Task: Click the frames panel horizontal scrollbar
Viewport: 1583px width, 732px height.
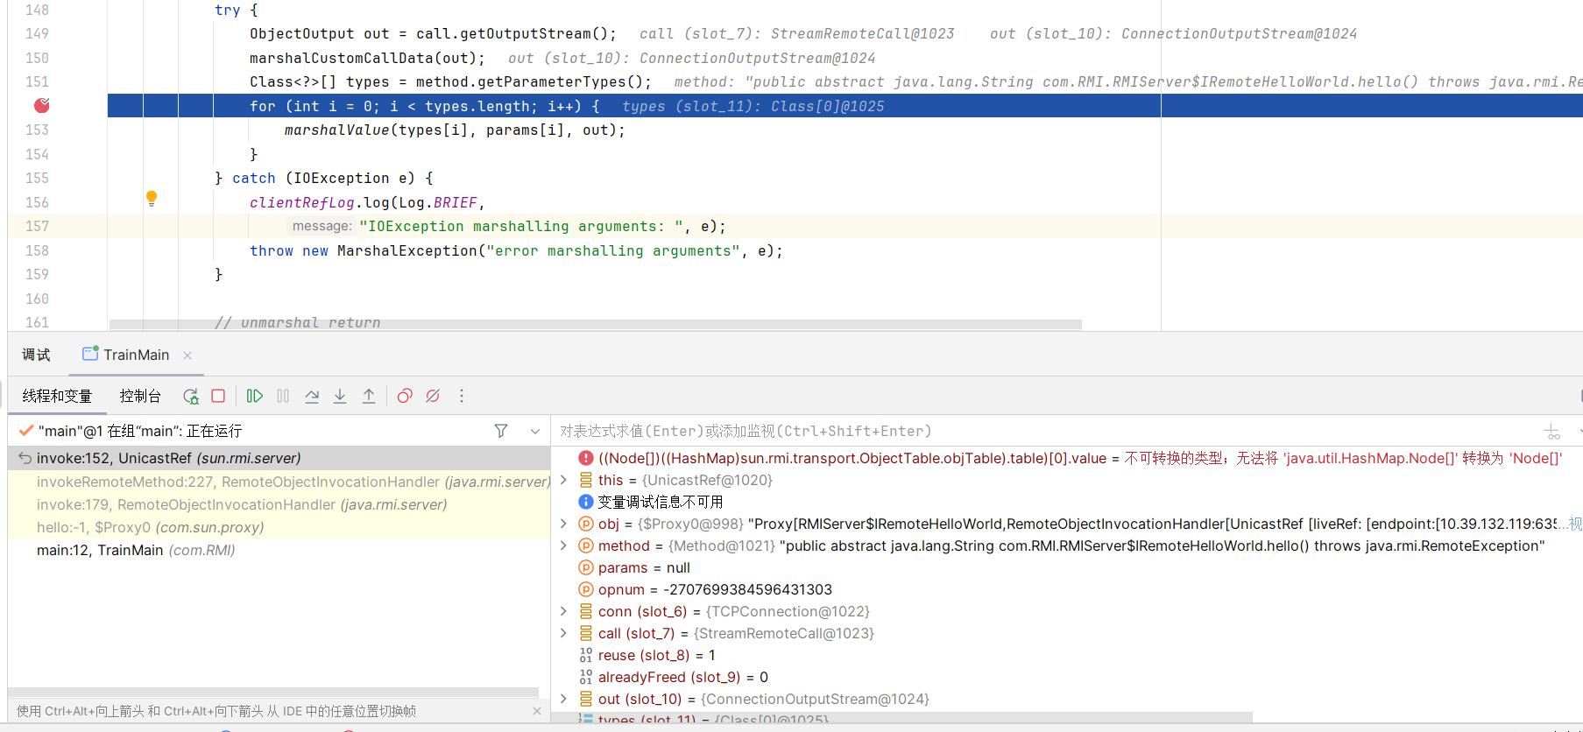Action: point(273,692)
